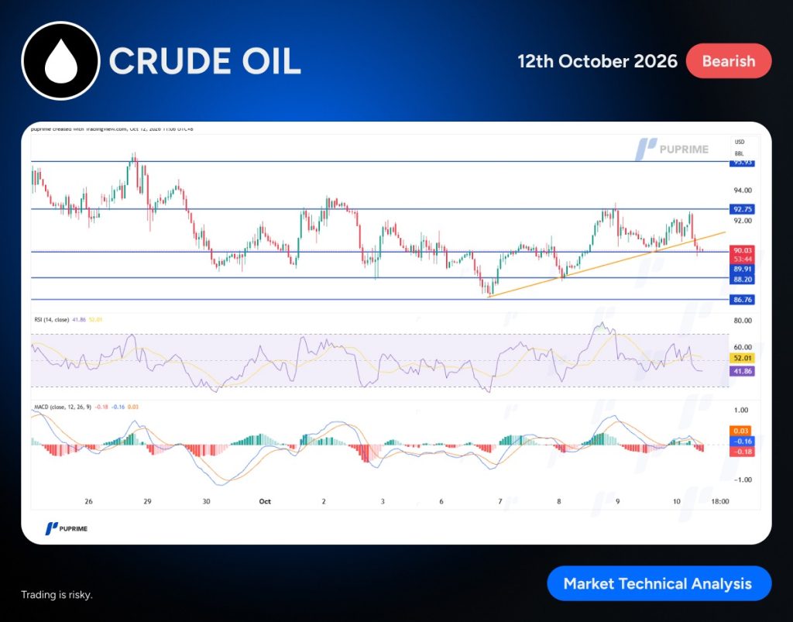Select the blue -0.16 MACD axis badge
This screenshot has width=793, height=622.
pos(741,442)
